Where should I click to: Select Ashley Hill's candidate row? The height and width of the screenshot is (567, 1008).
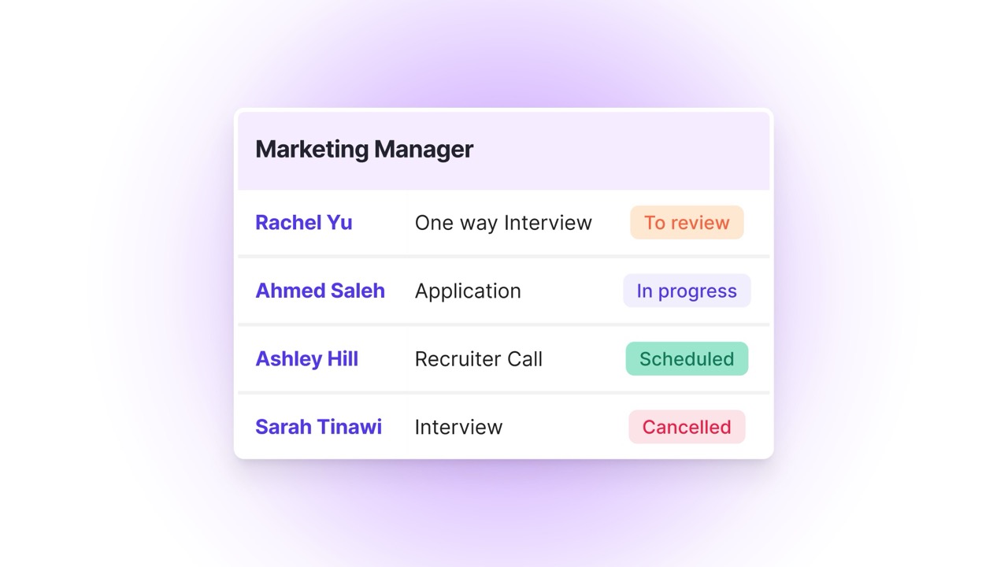point(503,358)
